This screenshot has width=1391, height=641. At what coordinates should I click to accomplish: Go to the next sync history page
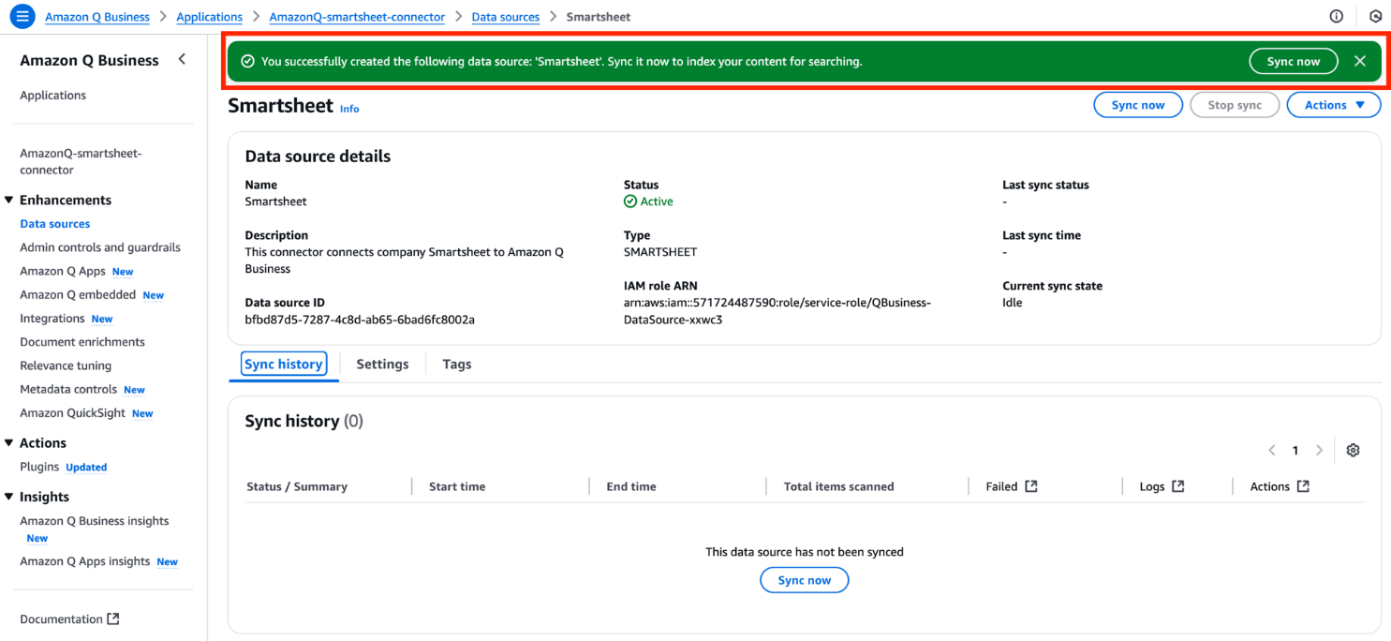1319,450
